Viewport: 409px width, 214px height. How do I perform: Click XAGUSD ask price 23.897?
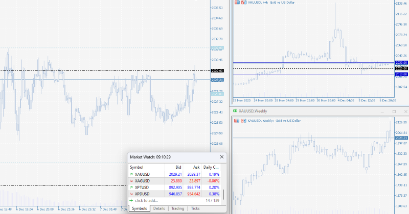coord(195,181)
